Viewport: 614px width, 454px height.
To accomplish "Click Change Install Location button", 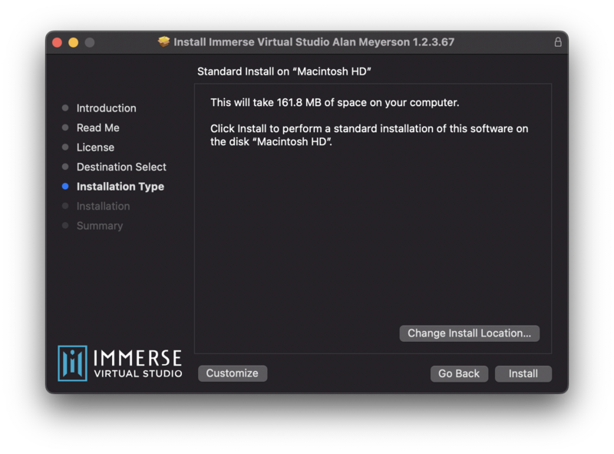I will pyautogui.click(x=469, y=333).
